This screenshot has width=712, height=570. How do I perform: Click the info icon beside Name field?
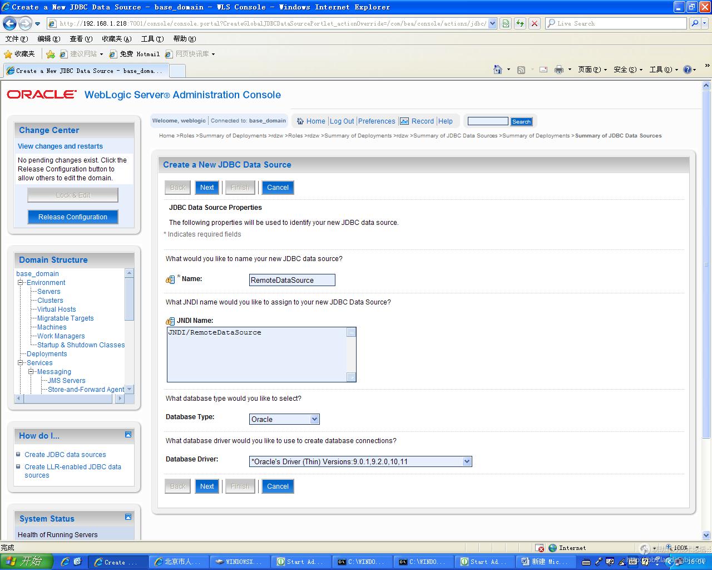[170, 279]
